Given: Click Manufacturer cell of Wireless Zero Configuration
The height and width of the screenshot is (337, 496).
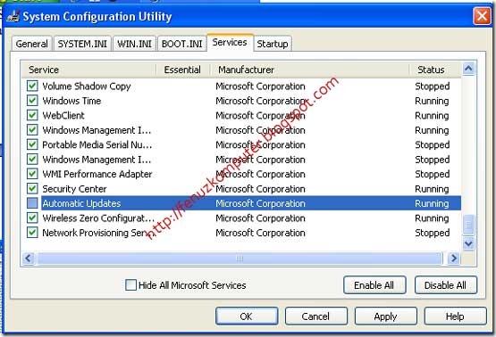Looking at the screenshot, I should tap(260, 218).
